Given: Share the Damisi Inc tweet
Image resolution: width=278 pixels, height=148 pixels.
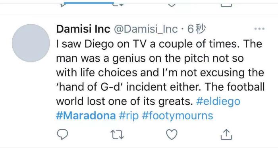Looking at the screenshot, I should point(226,134).
